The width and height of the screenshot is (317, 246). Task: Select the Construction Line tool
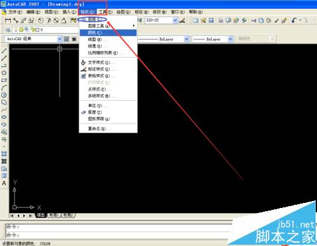pyautogui.click(x=4, y=58)
